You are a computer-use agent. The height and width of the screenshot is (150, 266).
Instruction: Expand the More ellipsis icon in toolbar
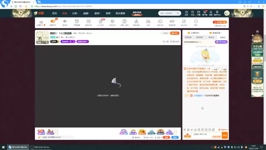(x=196, y=21)
